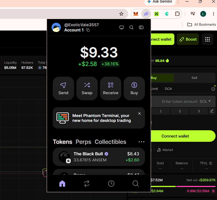Click the +38.16% change badge
The image size is (217, 200).
(x=110, y=64)
